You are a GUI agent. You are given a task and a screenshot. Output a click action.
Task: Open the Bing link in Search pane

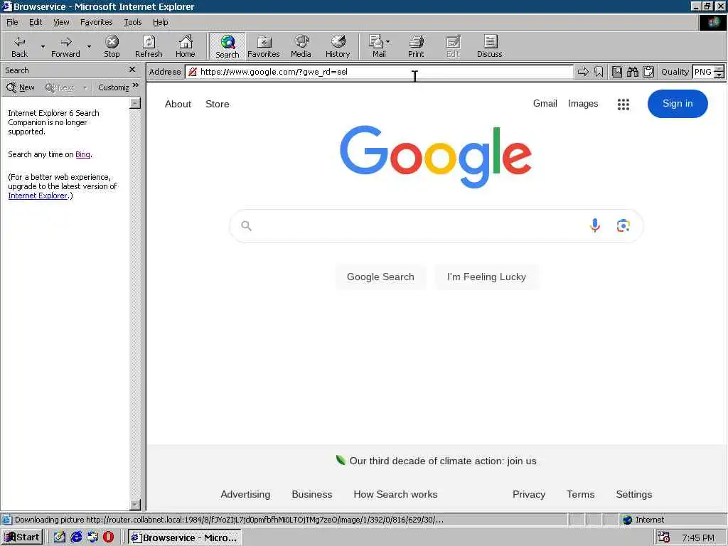click(x=82, y=154)
